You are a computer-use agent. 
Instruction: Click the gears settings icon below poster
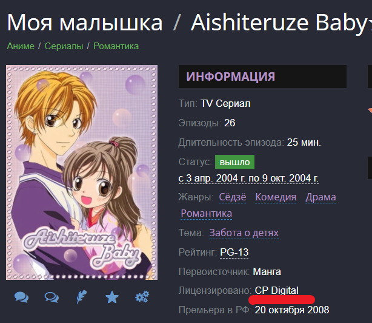click(142, 297)
